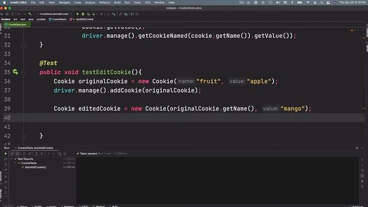
Task: Click the Rerun play icon in Run panel
Action: click(6, 154)
